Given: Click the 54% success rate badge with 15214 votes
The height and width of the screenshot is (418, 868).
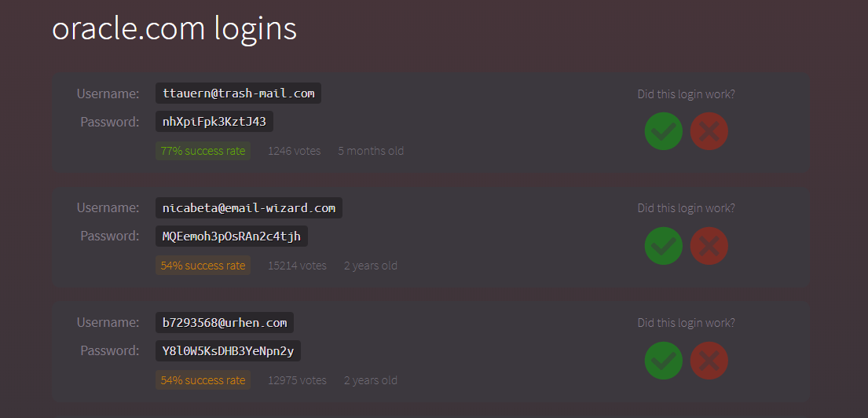Looking at the screenshot, I should [203, 266].
